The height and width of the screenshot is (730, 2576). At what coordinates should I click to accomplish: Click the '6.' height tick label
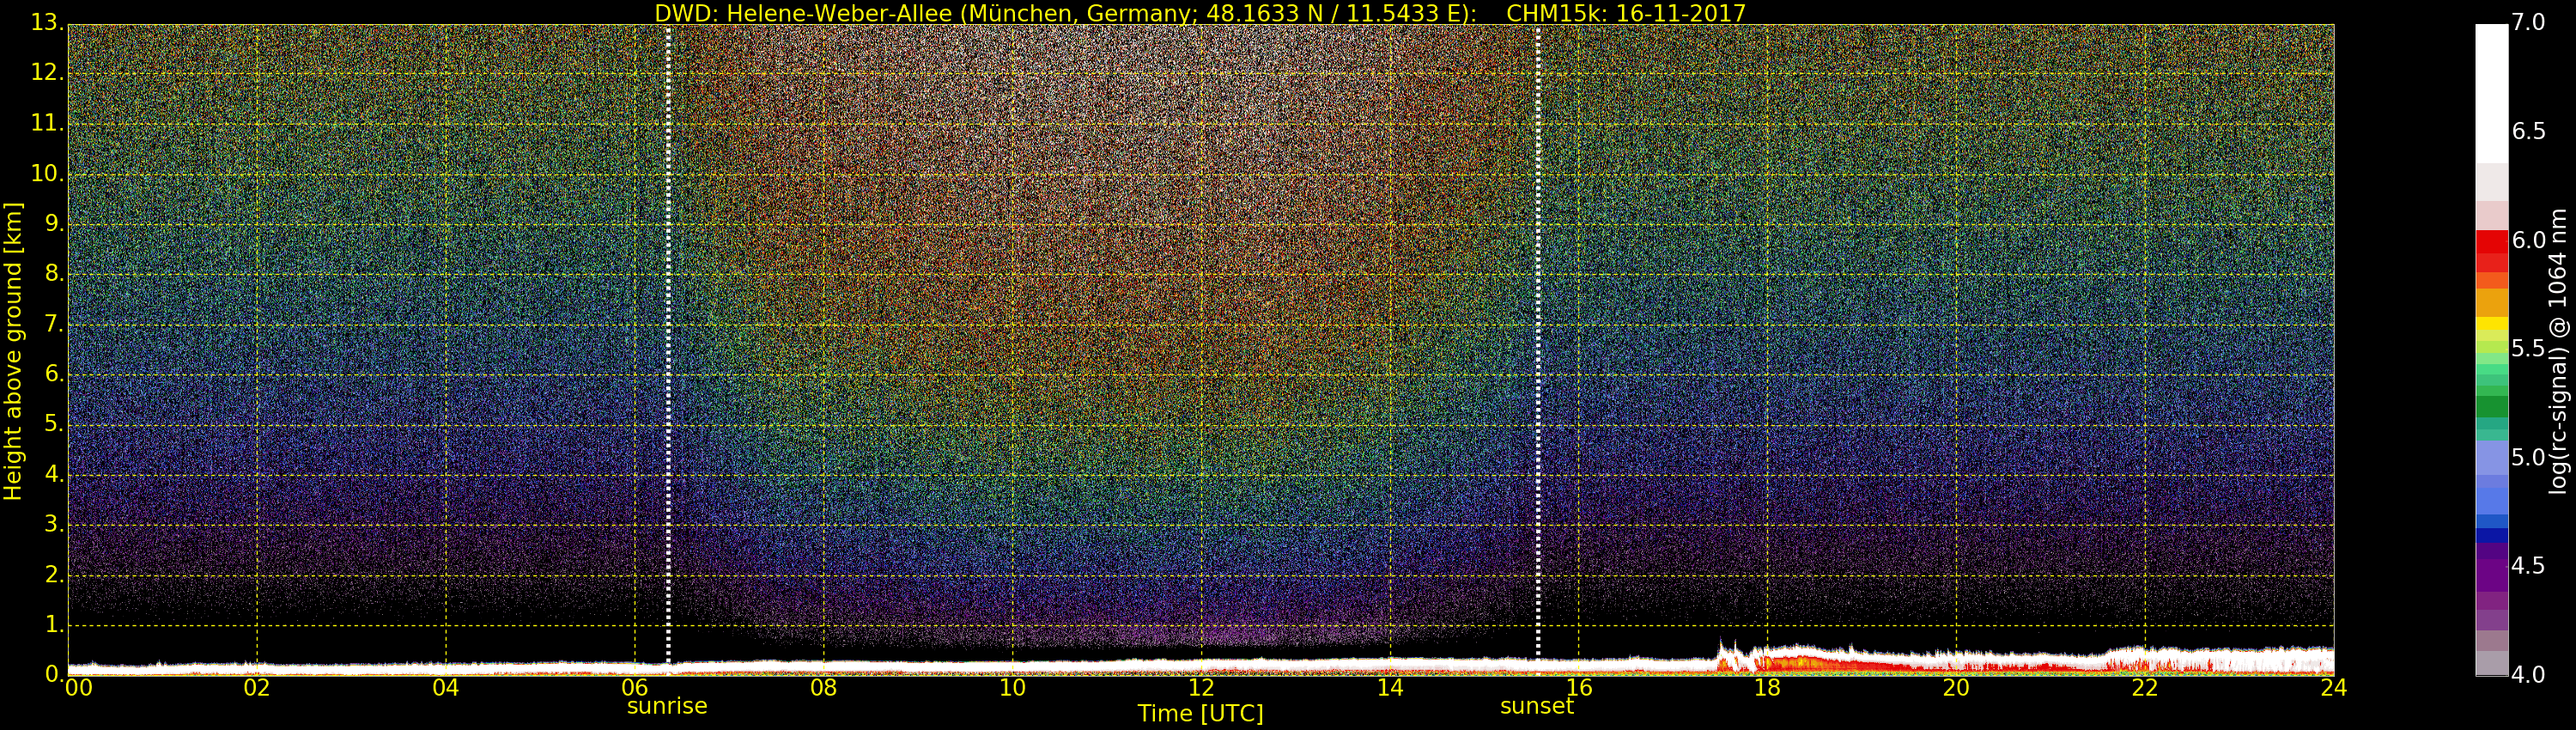pos(54,374)
